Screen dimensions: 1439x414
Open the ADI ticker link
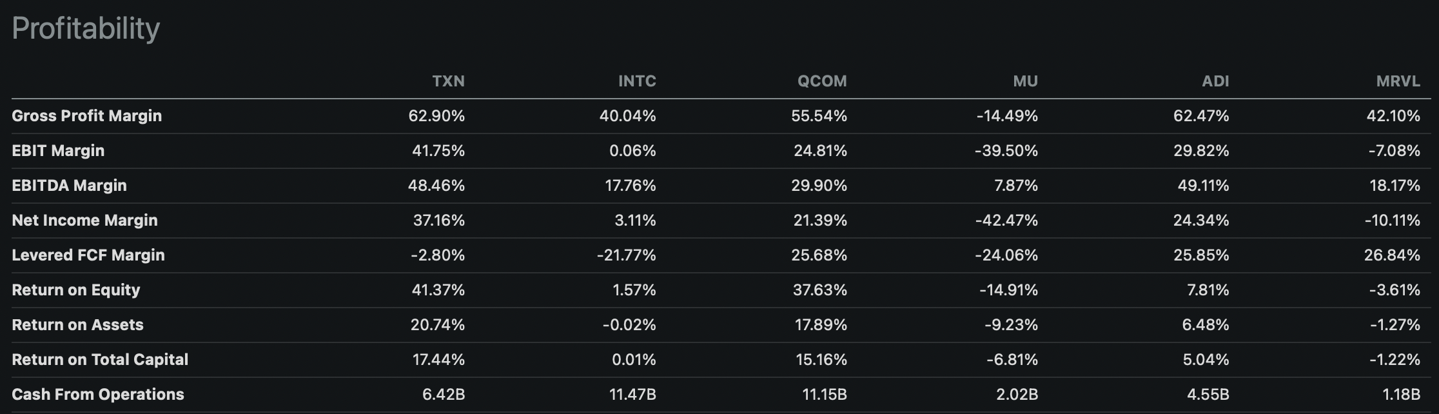pyautogui.click(x=1215, y=81)
